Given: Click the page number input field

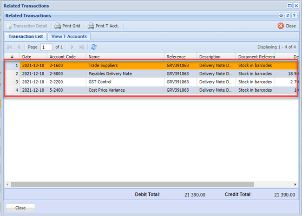Looking at the screenshot, I should [x=46, y=47].
